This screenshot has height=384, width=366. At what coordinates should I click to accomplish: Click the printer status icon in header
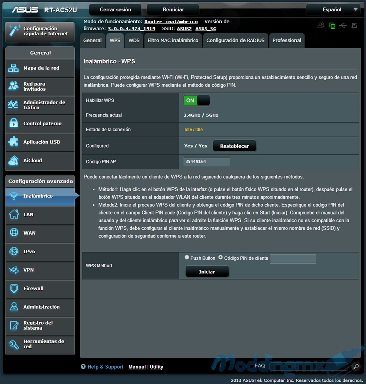[354, 25]
